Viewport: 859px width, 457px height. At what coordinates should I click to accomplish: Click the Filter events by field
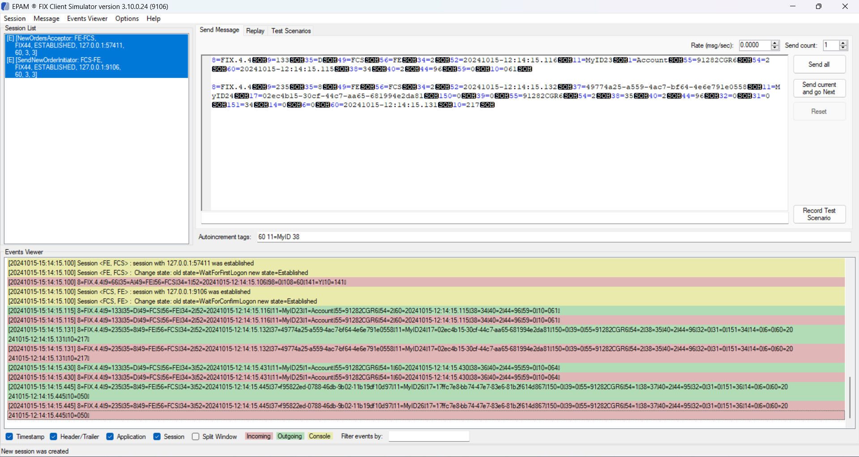tap(429, 436)
